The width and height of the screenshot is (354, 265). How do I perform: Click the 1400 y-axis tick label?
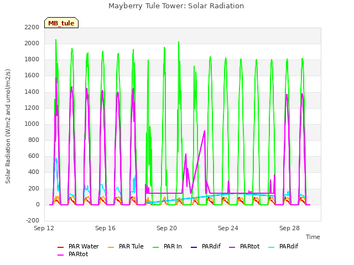(x=32, y=92)
